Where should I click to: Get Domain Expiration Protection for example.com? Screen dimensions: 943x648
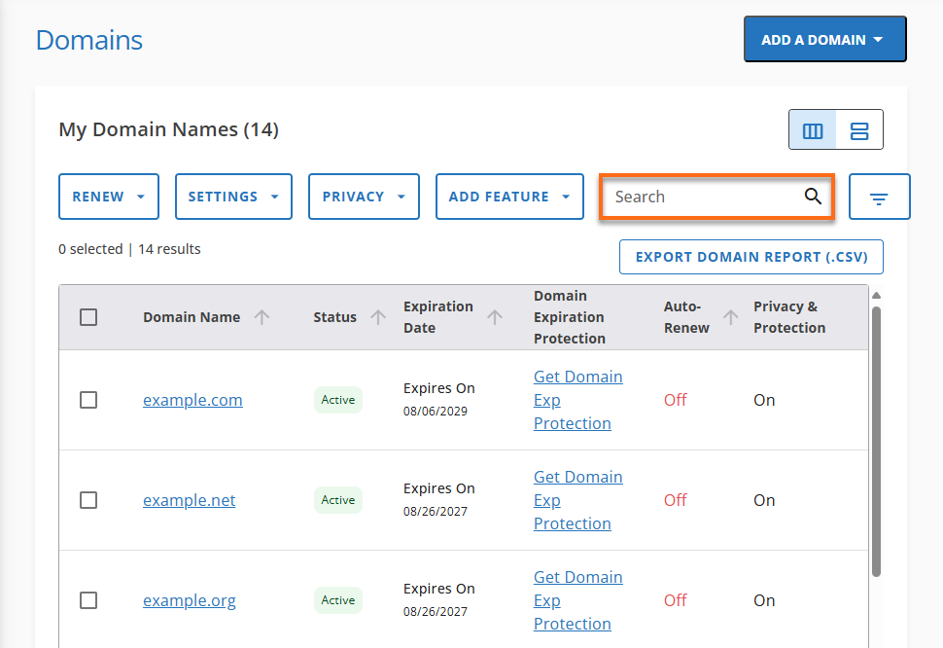577,399
